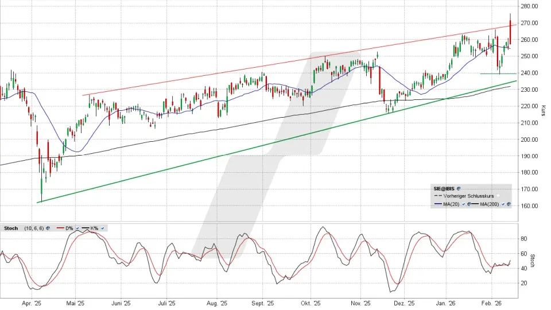Click the MA(200) legend label
The height and width of the screenshot is (310, 551).
(489, 204)
